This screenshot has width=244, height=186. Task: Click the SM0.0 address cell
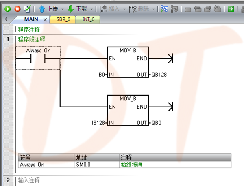85,165
